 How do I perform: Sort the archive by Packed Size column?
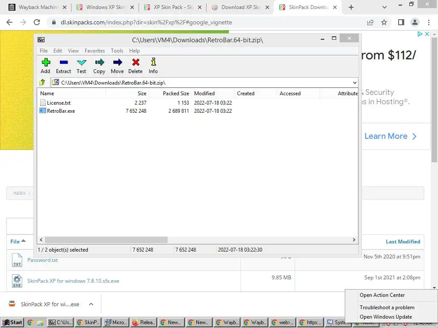tap(170, 94)
